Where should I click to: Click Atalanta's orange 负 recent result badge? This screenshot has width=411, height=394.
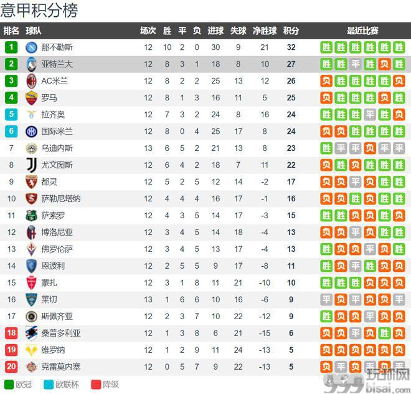coord(384,64)
